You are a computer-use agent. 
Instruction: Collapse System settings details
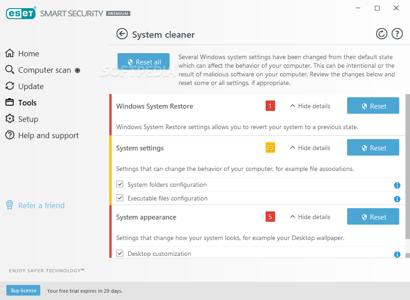pyautogui.click(x=310, y=148)
